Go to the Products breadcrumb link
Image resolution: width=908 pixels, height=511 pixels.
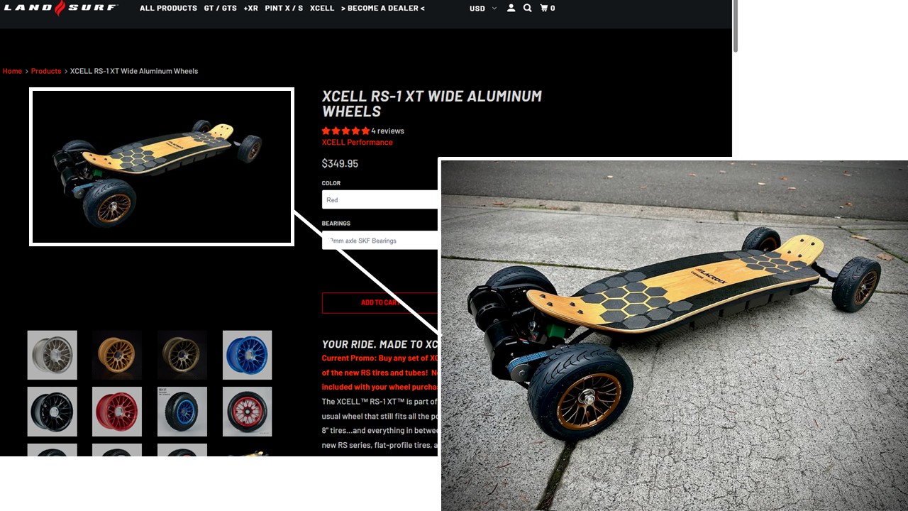pyautogui.click(x=46, y=71)
